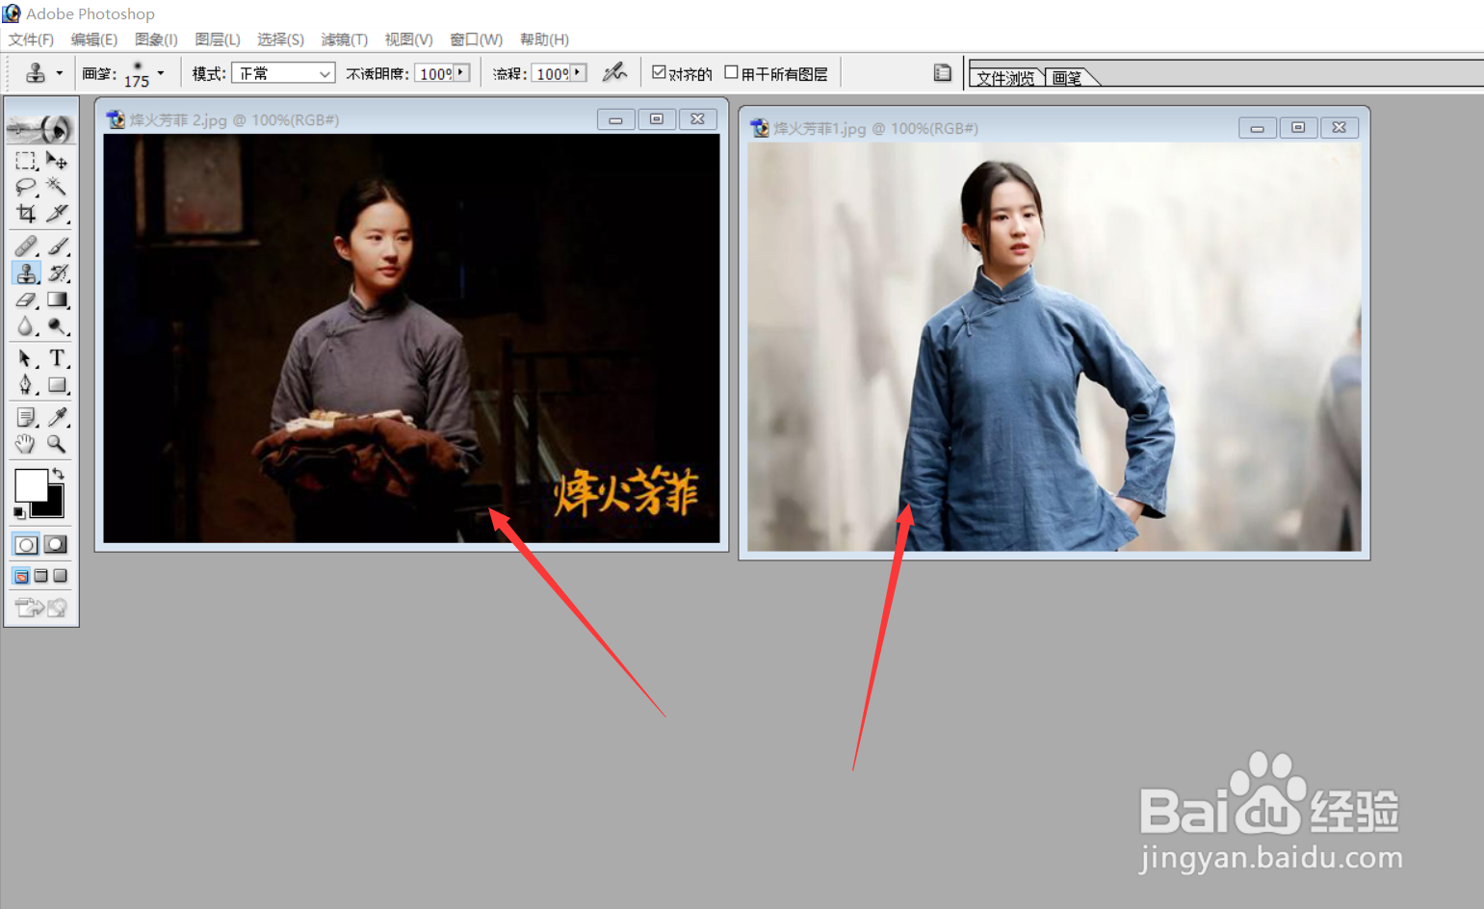The image size is (1484, 909).
Task: Reset default foreground and background colors
Action: coord(19,512)
